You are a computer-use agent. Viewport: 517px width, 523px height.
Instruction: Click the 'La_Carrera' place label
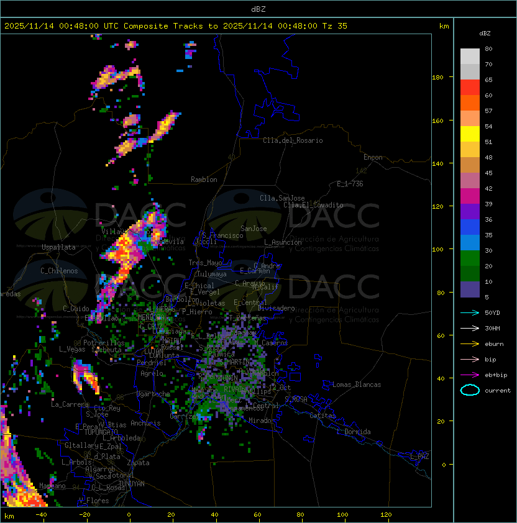pos(70,404)
